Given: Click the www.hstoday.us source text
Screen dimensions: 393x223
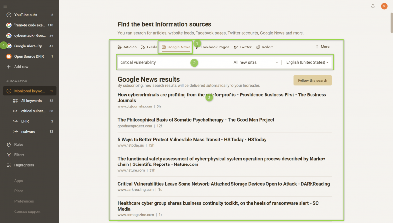Looking at the screenshot, I should (131, 145).
